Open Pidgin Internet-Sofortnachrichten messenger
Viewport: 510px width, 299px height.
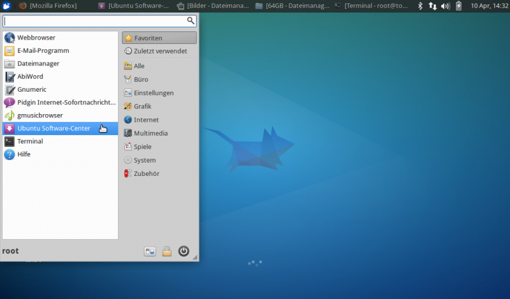[60, 103]
